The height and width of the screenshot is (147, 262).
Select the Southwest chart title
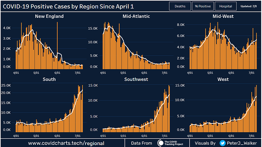[x=136, y=79]
